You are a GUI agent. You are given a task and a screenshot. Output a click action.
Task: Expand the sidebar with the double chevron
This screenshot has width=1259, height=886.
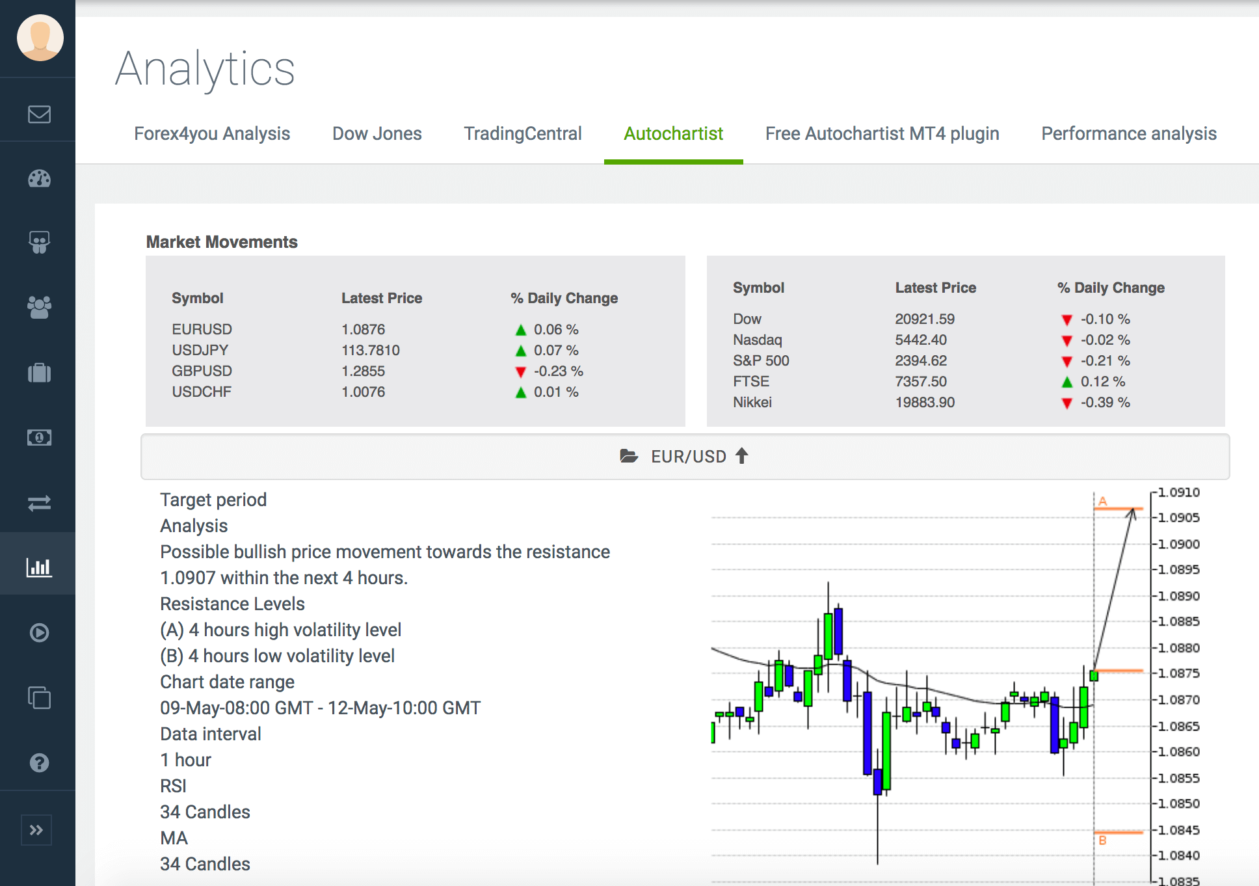click(37, 830)
